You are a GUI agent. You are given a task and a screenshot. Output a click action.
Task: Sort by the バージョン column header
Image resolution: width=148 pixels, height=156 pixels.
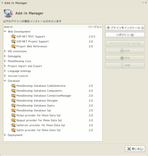click(x=95, y=27)
